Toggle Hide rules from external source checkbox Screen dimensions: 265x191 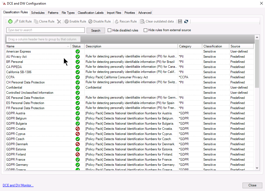point(146,30)
